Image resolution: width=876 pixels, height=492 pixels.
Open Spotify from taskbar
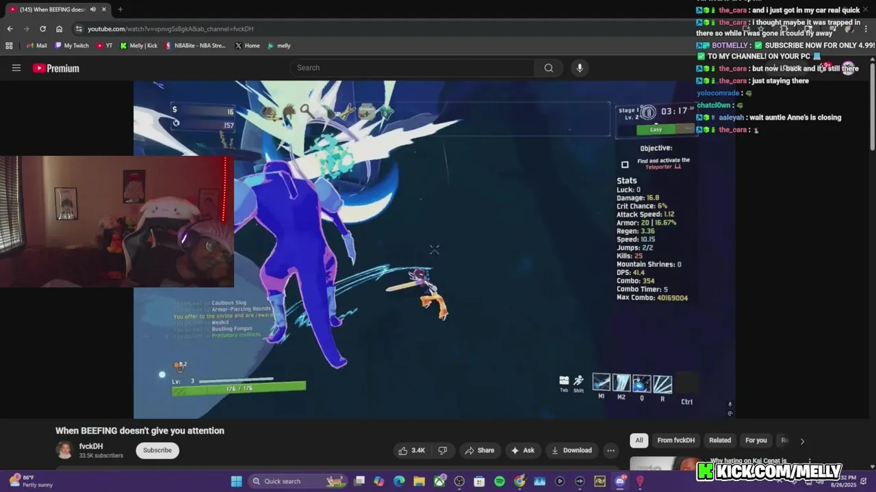point(500,481)
